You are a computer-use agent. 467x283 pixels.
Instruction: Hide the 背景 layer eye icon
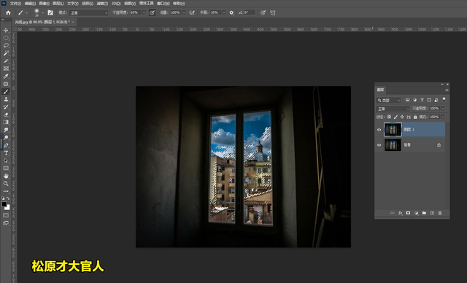[379, 145]
